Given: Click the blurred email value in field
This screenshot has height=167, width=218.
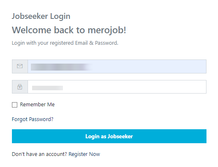Looking at the screenshot, I should coord(62,67).
